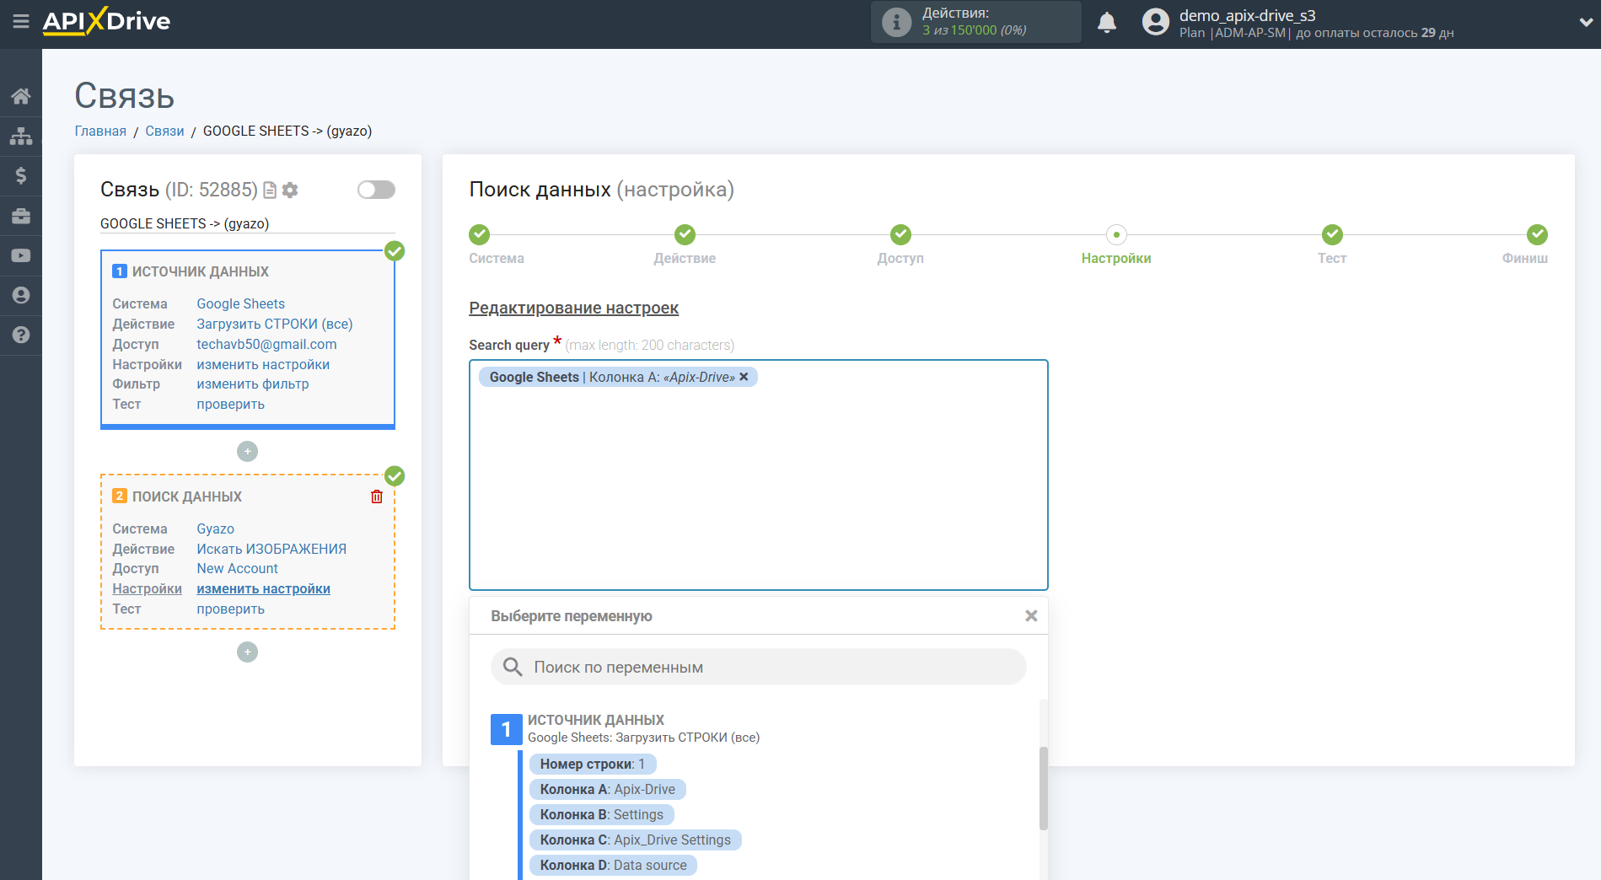Delete the data search block via the trash icon
This screenshot has height=880, width=1601.
pyautogui.click(x=376, y=496)
